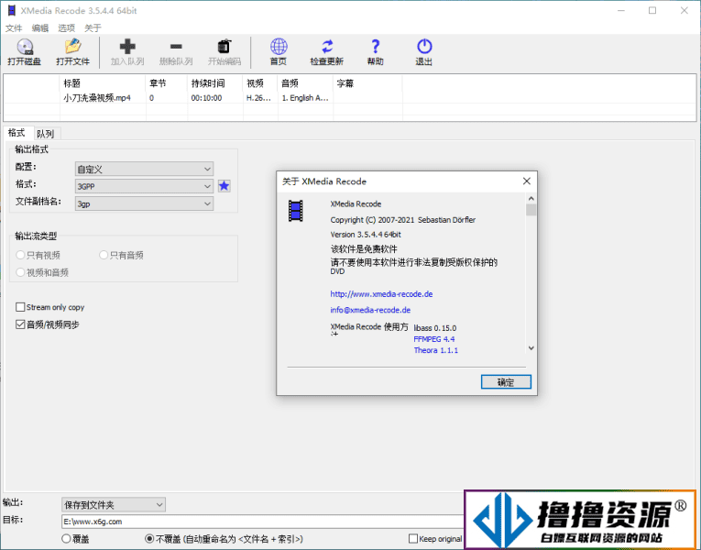
Task: Click the Theora 1.1.1 link
Action: pos(436,350)
